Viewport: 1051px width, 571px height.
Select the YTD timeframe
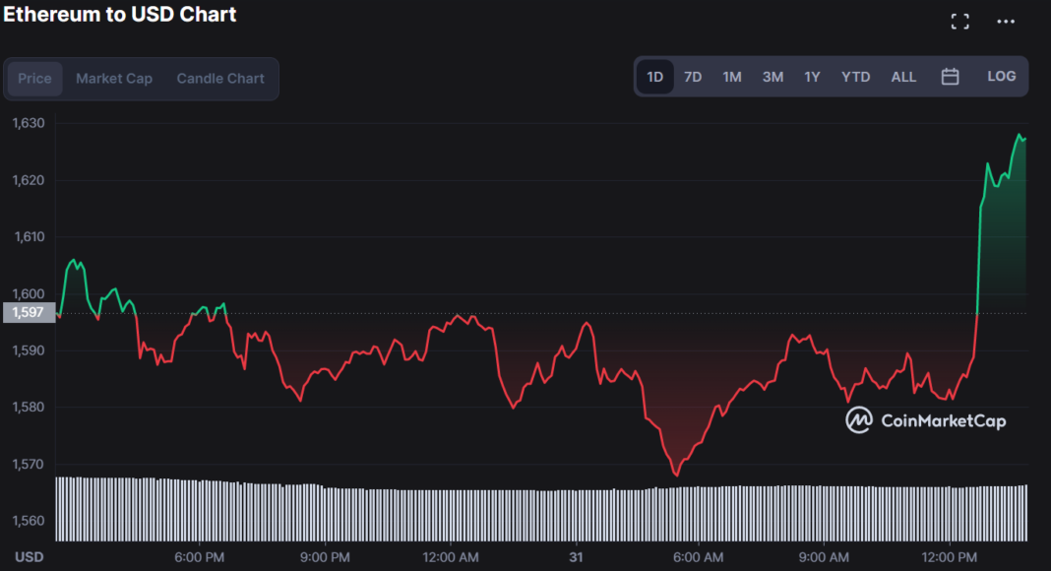coord(855,75)
